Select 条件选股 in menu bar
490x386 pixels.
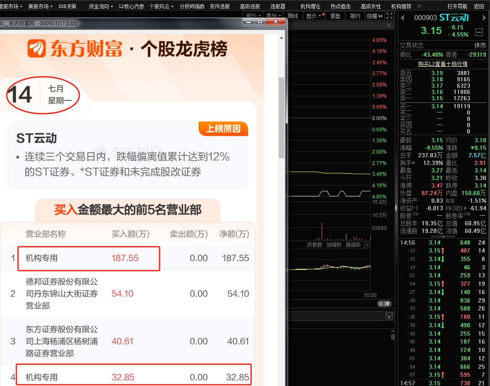[x=219, y=6]
